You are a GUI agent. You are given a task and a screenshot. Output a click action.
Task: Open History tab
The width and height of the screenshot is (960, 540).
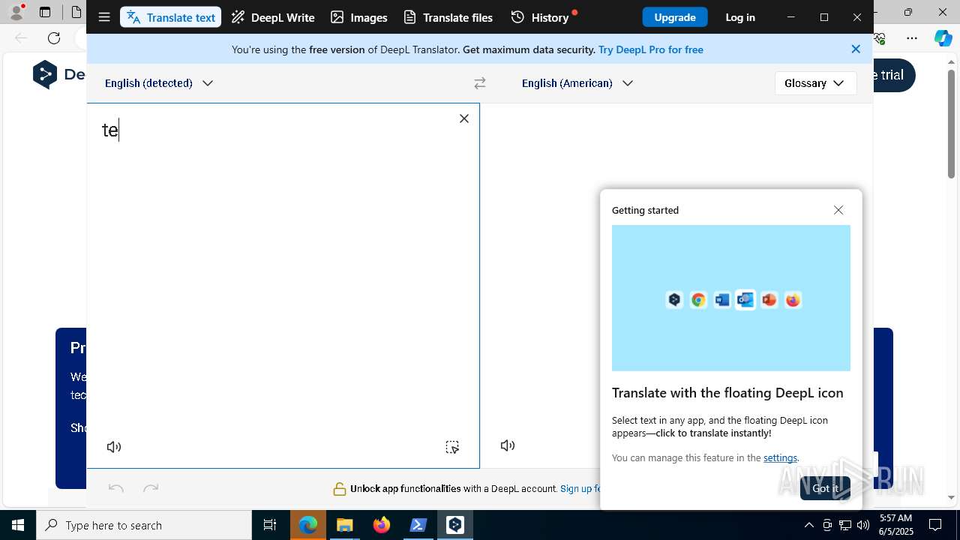[541, 17]
